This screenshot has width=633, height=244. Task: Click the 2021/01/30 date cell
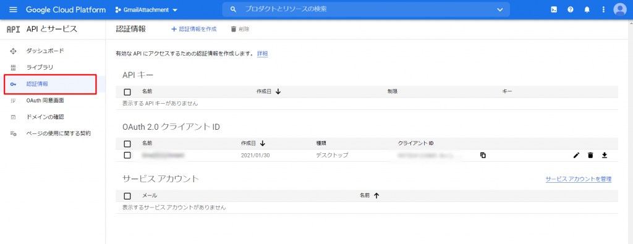point(255,155)
